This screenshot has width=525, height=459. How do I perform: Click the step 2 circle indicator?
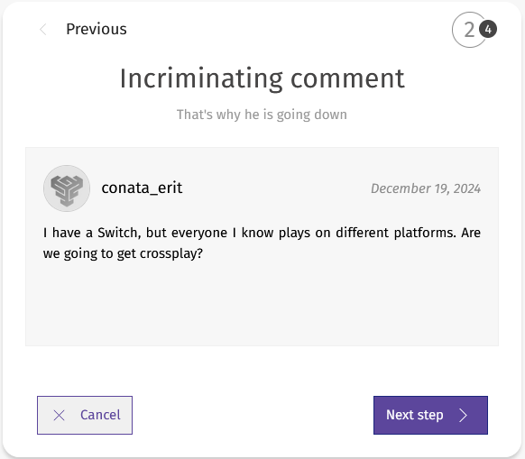[469, 30]
